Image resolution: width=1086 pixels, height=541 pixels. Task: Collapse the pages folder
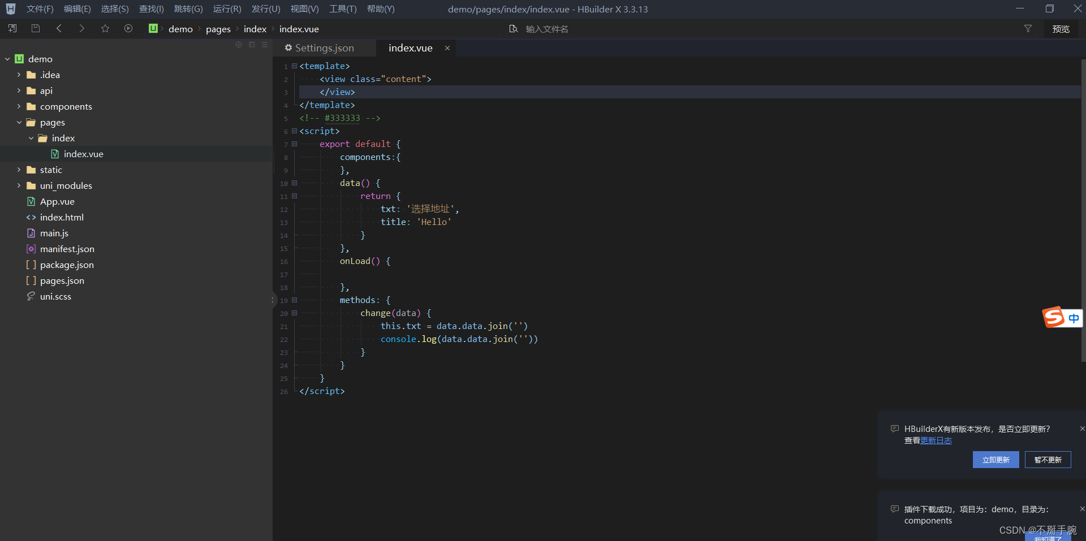pyautogui.click(x=19, y=122)
